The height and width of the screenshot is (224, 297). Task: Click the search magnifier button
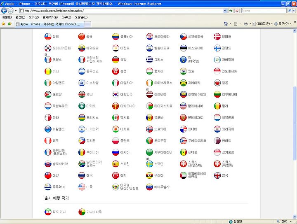[x=290, y=11]
